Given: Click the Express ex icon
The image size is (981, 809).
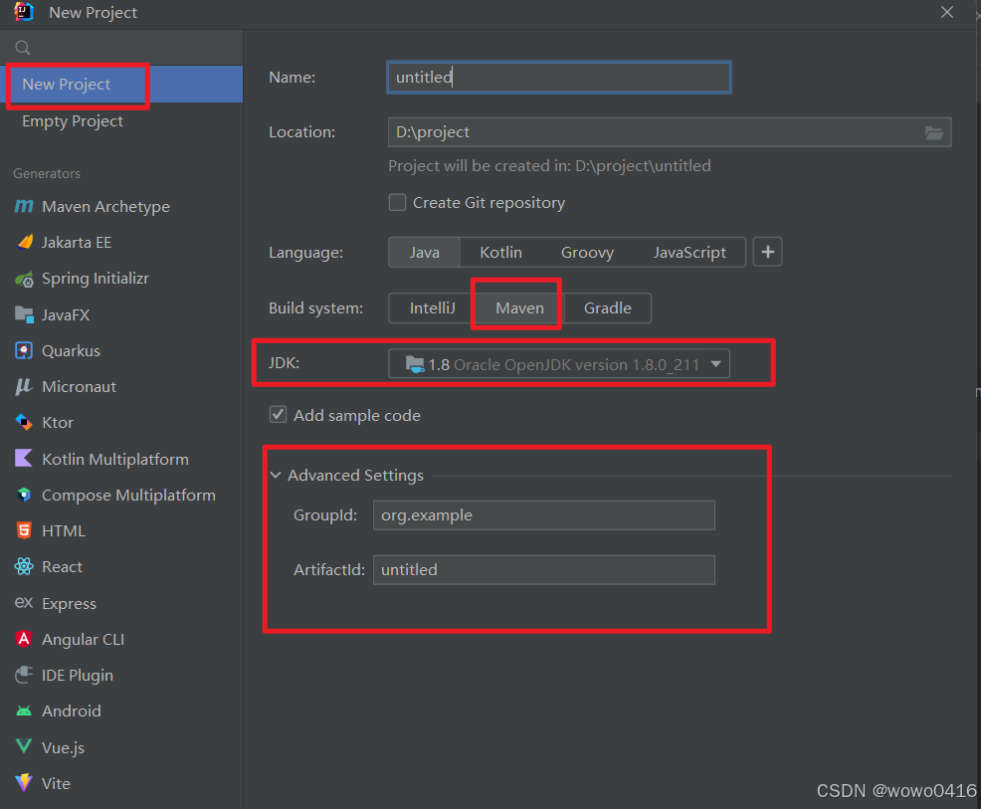Looking at the screenshot, I should [24, 603].
